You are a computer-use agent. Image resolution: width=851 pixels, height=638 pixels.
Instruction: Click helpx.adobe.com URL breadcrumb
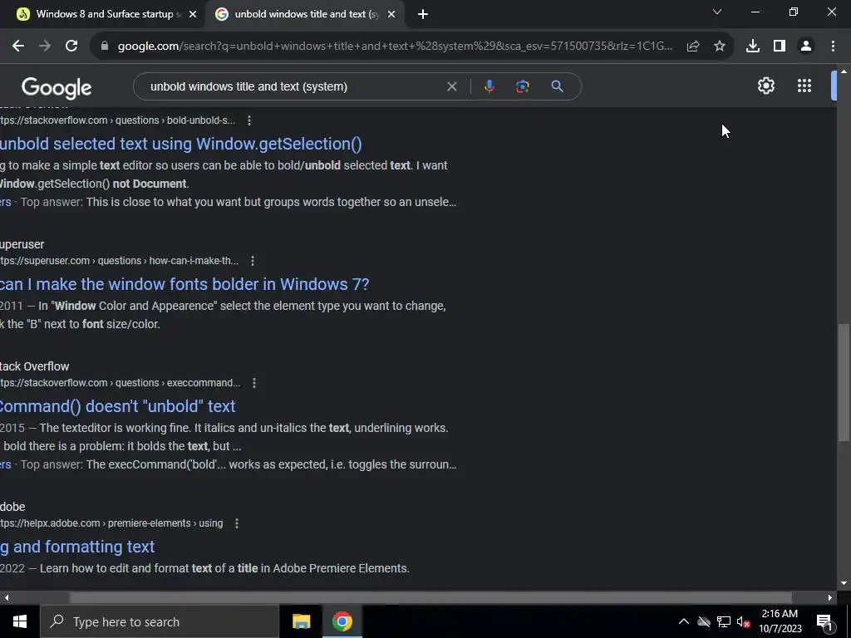(111, 523)
